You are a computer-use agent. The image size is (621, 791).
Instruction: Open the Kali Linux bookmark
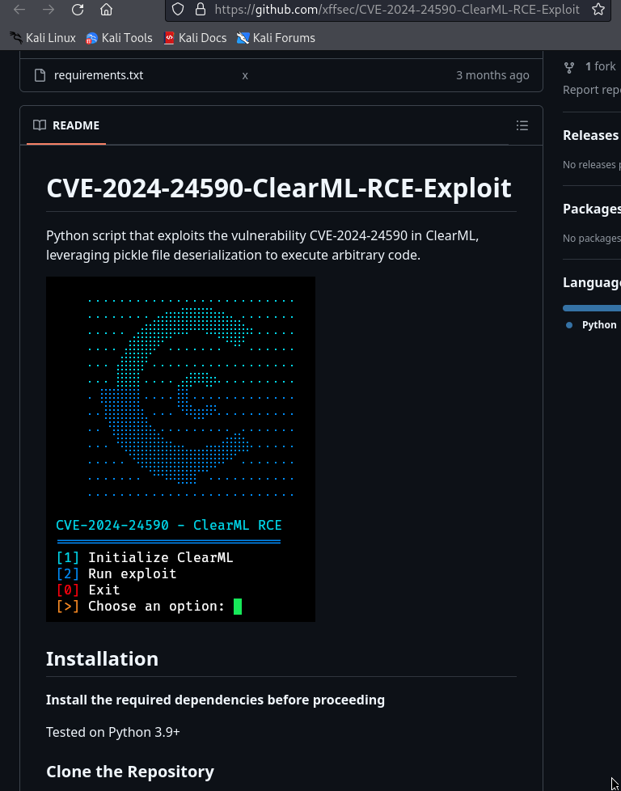pos(43,38)
